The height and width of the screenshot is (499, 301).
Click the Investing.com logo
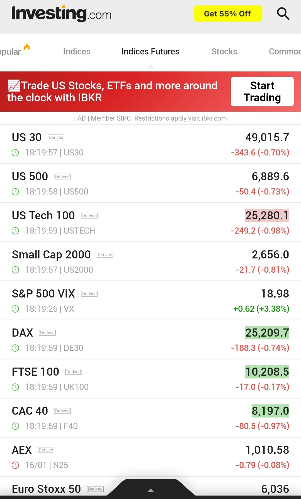[x=61, y=14]
